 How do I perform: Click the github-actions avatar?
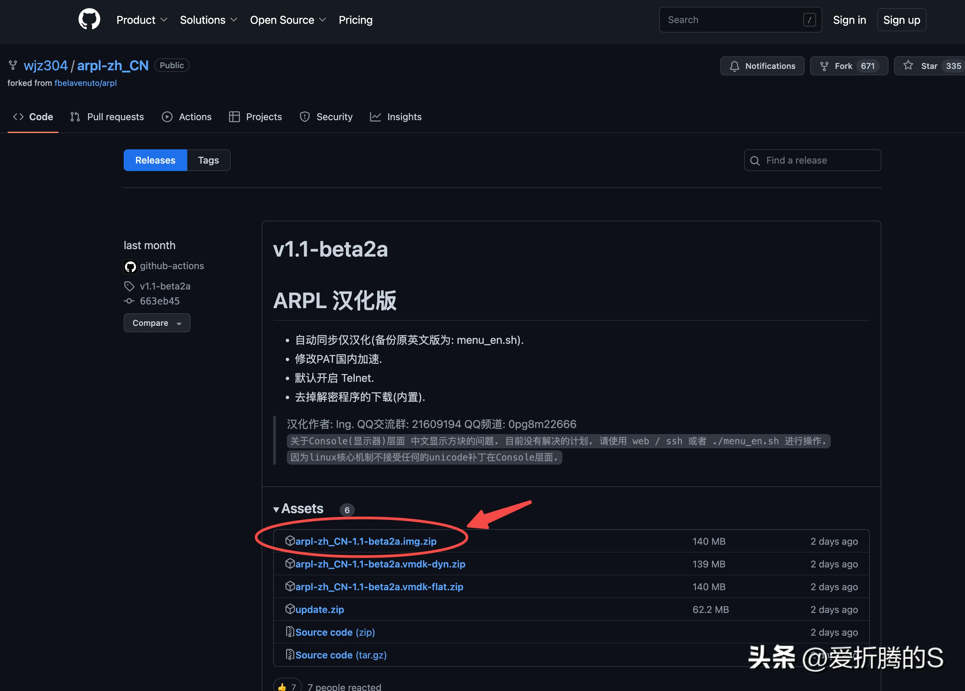click(130, 266)
